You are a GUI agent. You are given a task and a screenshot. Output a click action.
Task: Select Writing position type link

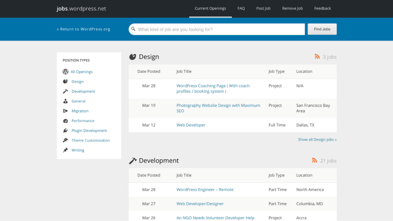click(x=78, y=150)
